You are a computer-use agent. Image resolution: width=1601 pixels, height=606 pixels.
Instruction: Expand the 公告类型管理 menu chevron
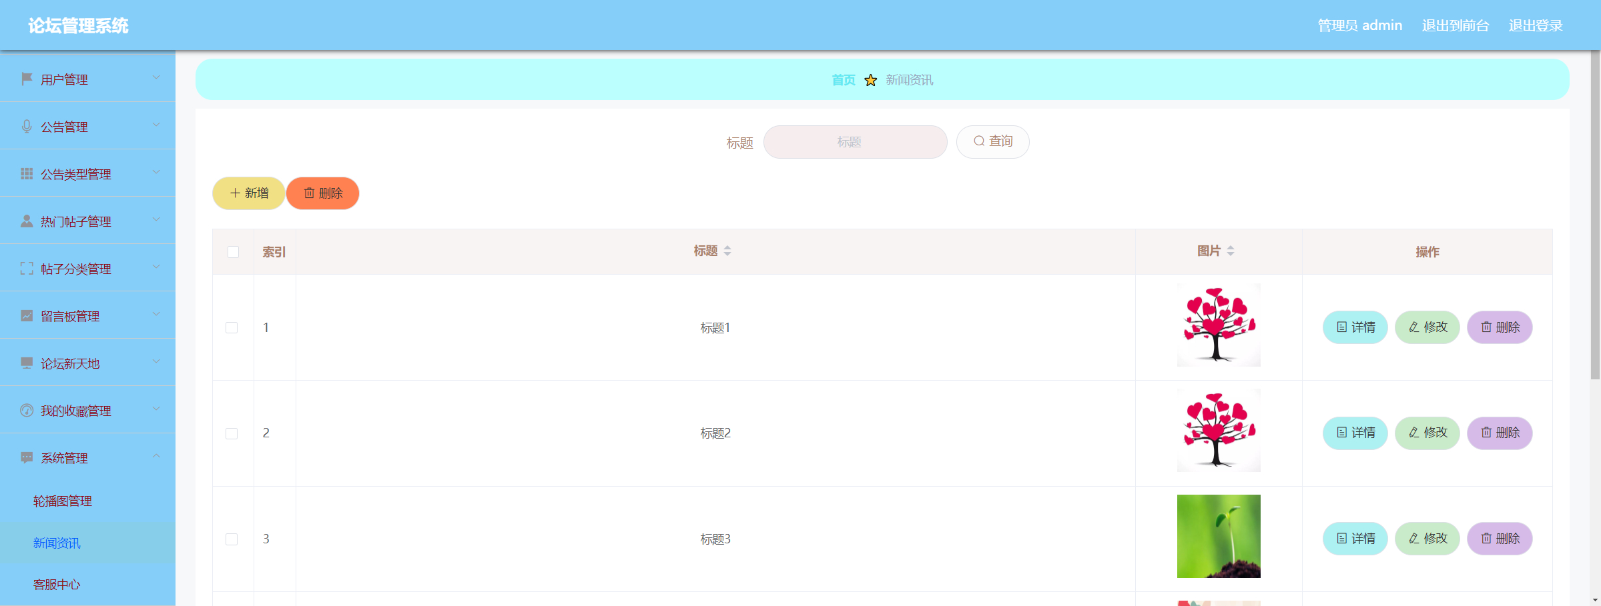(x=156, y=172)
